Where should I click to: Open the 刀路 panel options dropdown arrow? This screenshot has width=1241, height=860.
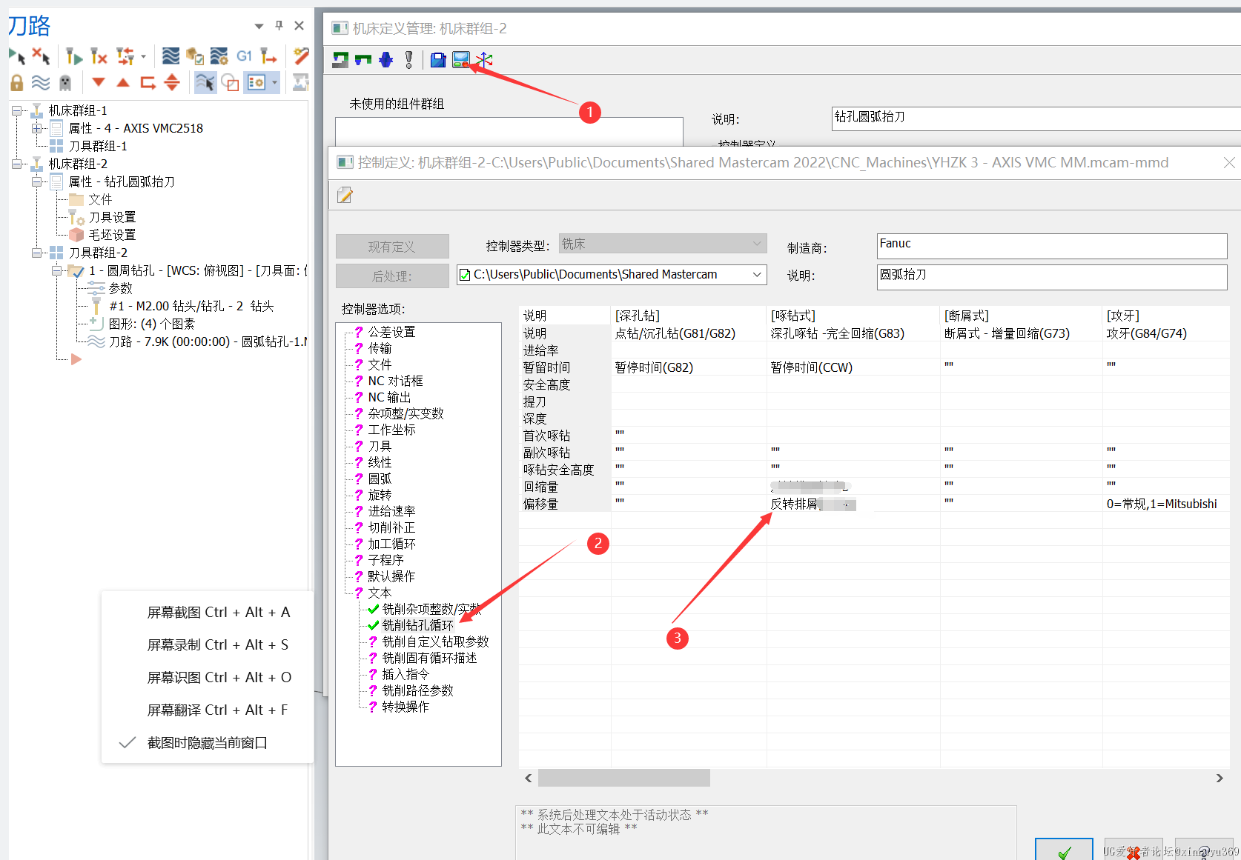click(x=259, y=26)
